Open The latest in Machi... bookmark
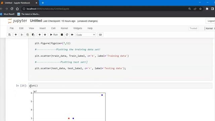215x121 pixels. click(x=29, y=14)
